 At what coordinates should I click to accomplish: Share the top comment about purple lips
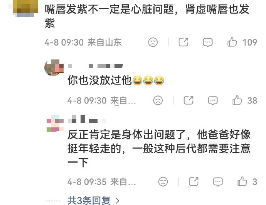coord(184,42)
